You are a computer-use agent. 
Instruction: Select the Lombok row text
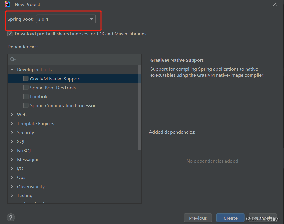tap(39, 97)
